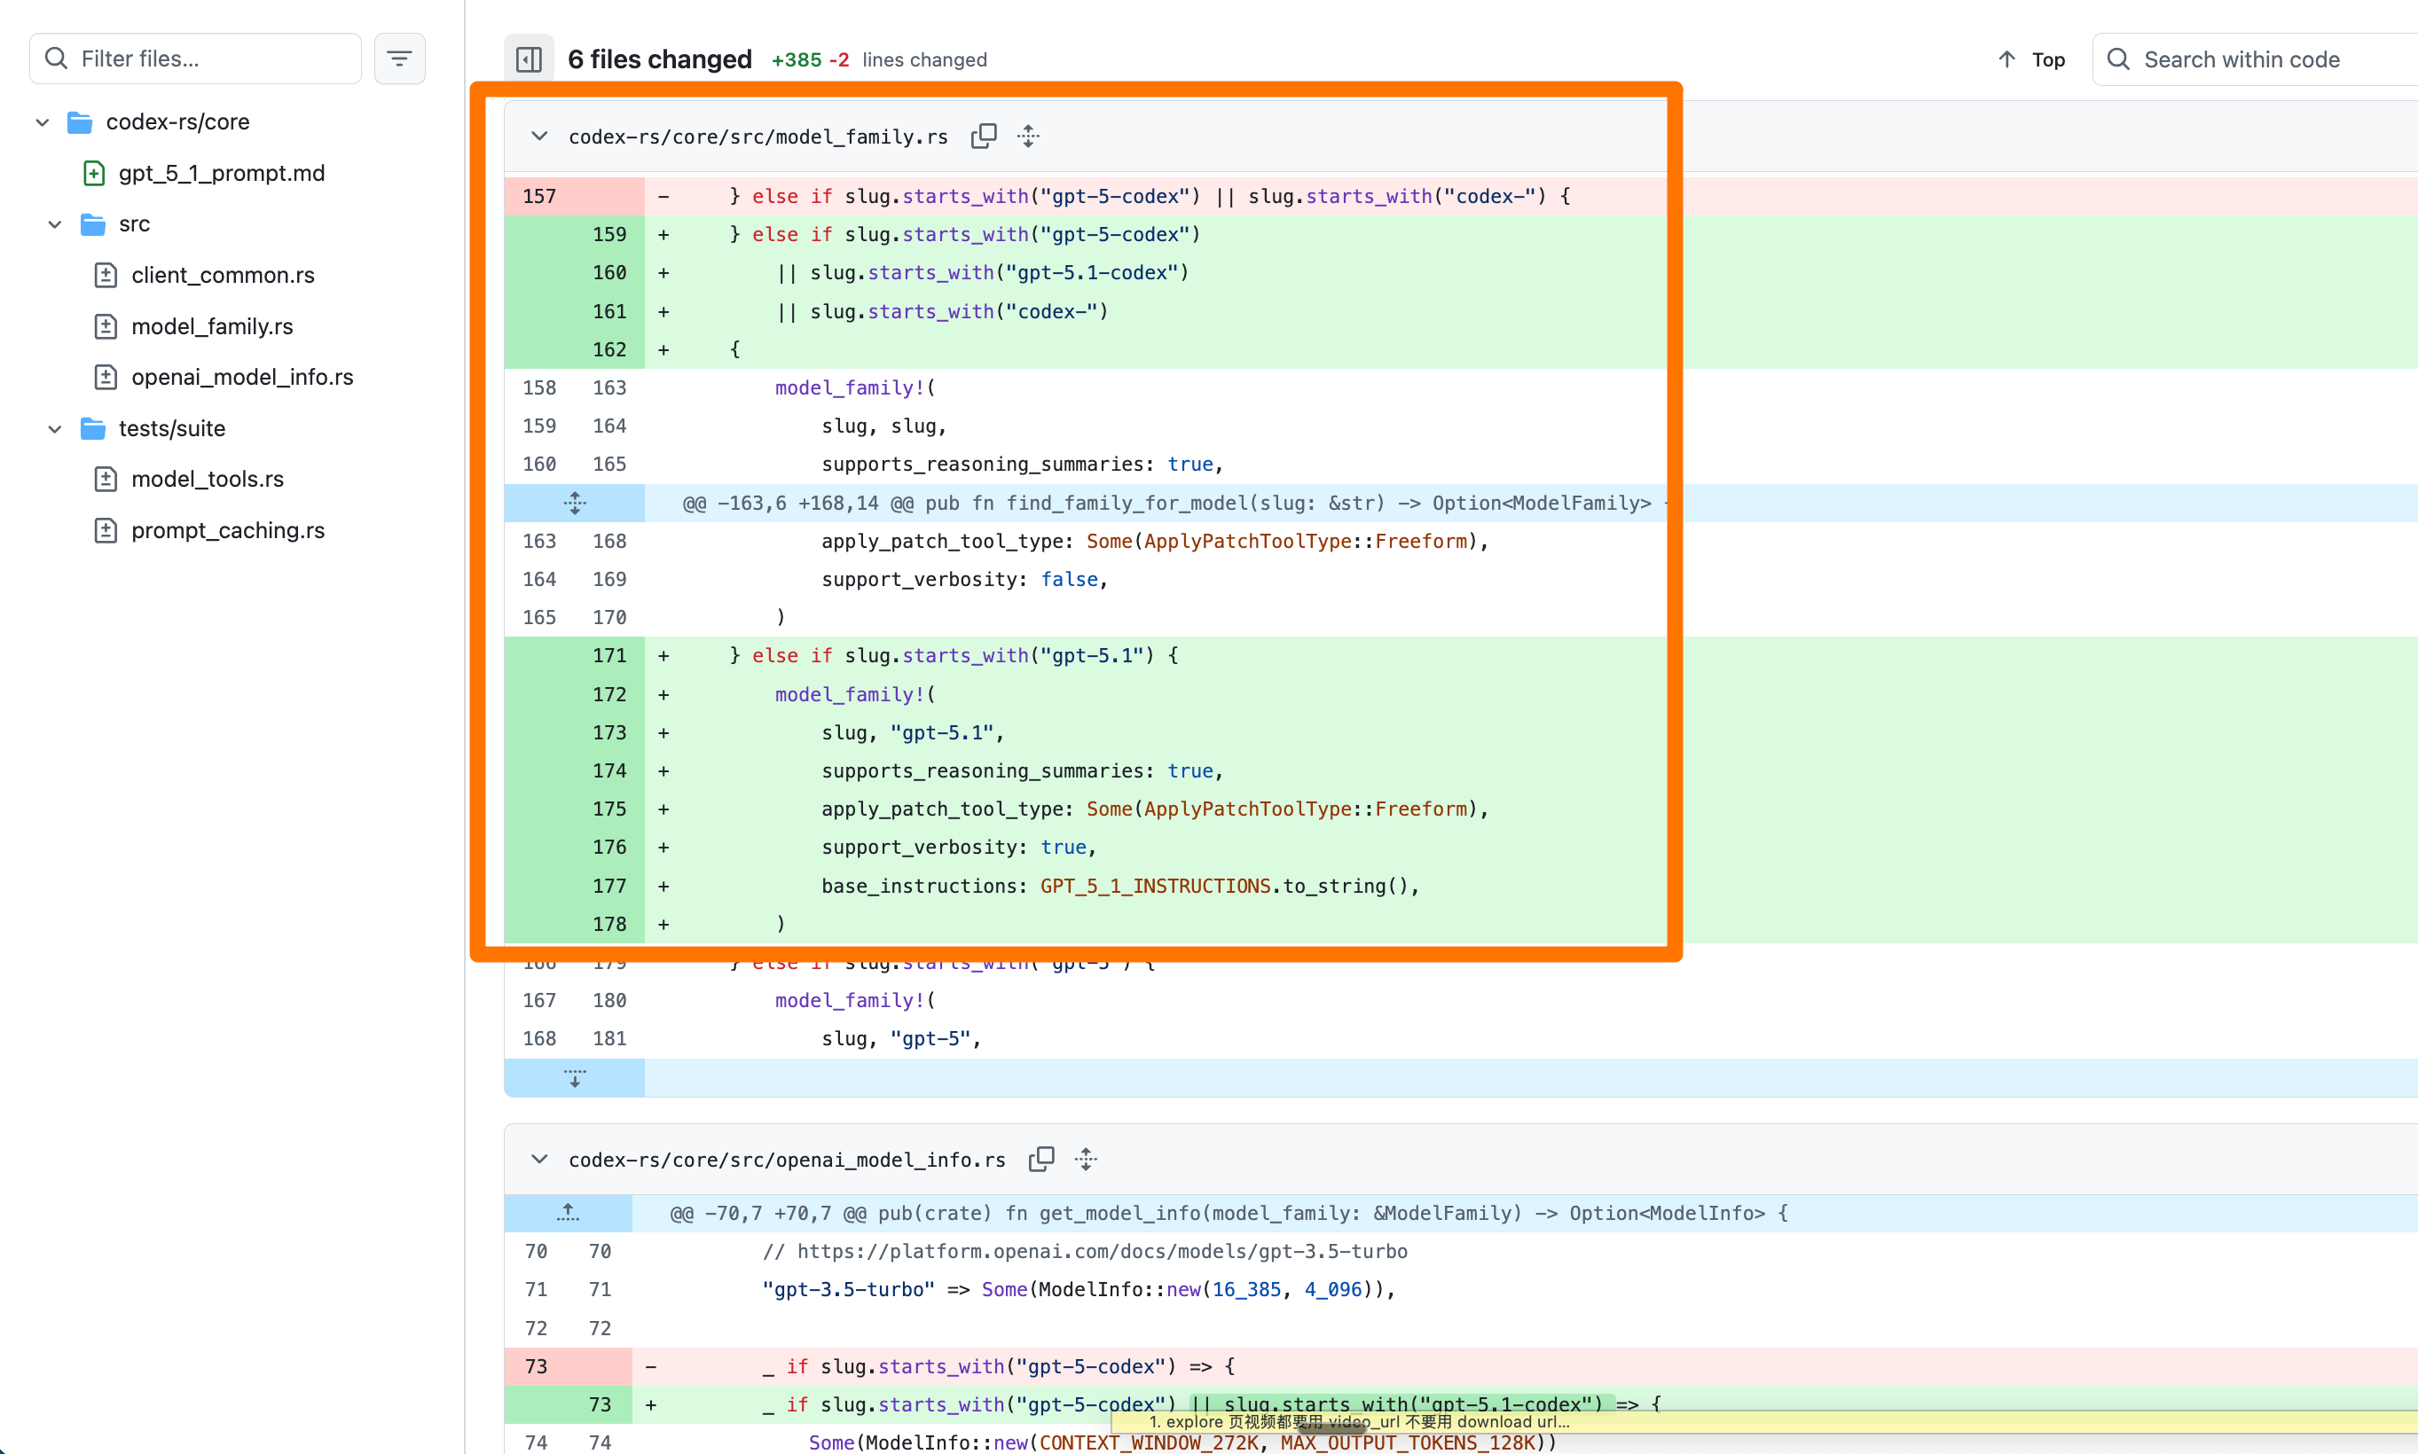Click the file filter options icon

[x=399, y=59]
